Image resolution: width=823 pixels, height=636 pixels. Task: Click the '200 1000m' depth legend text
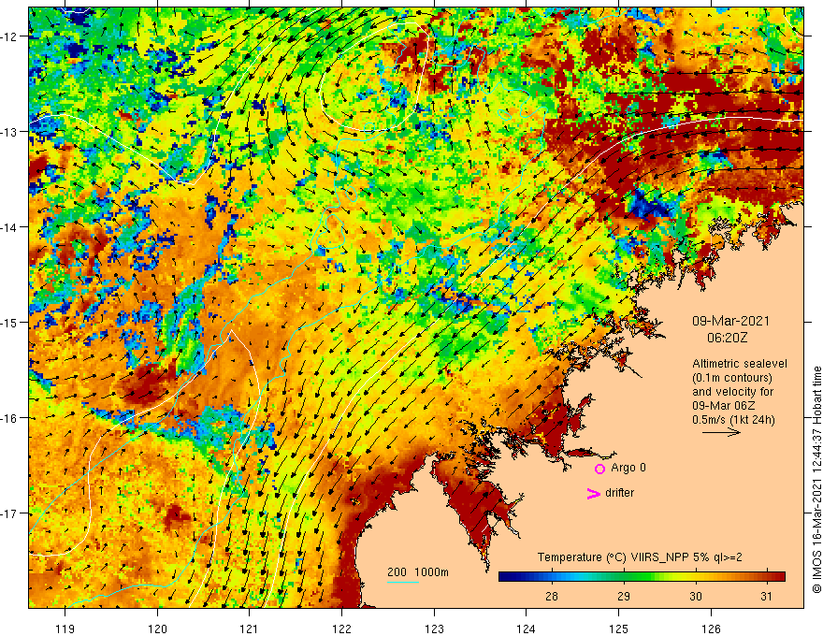[x=418, y=572]
